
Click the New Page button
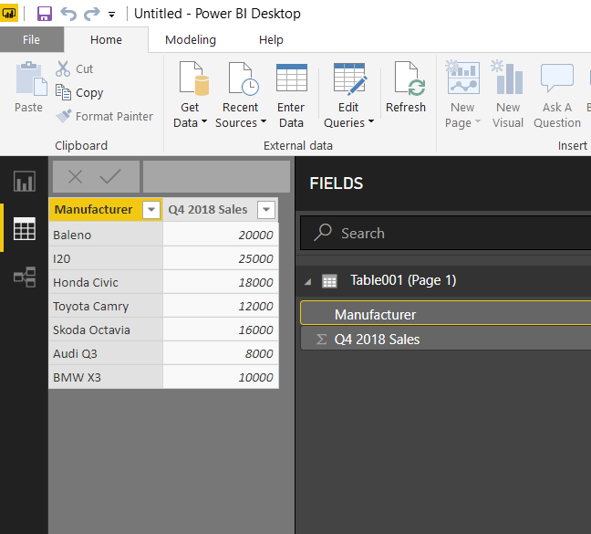click(462, 95)
